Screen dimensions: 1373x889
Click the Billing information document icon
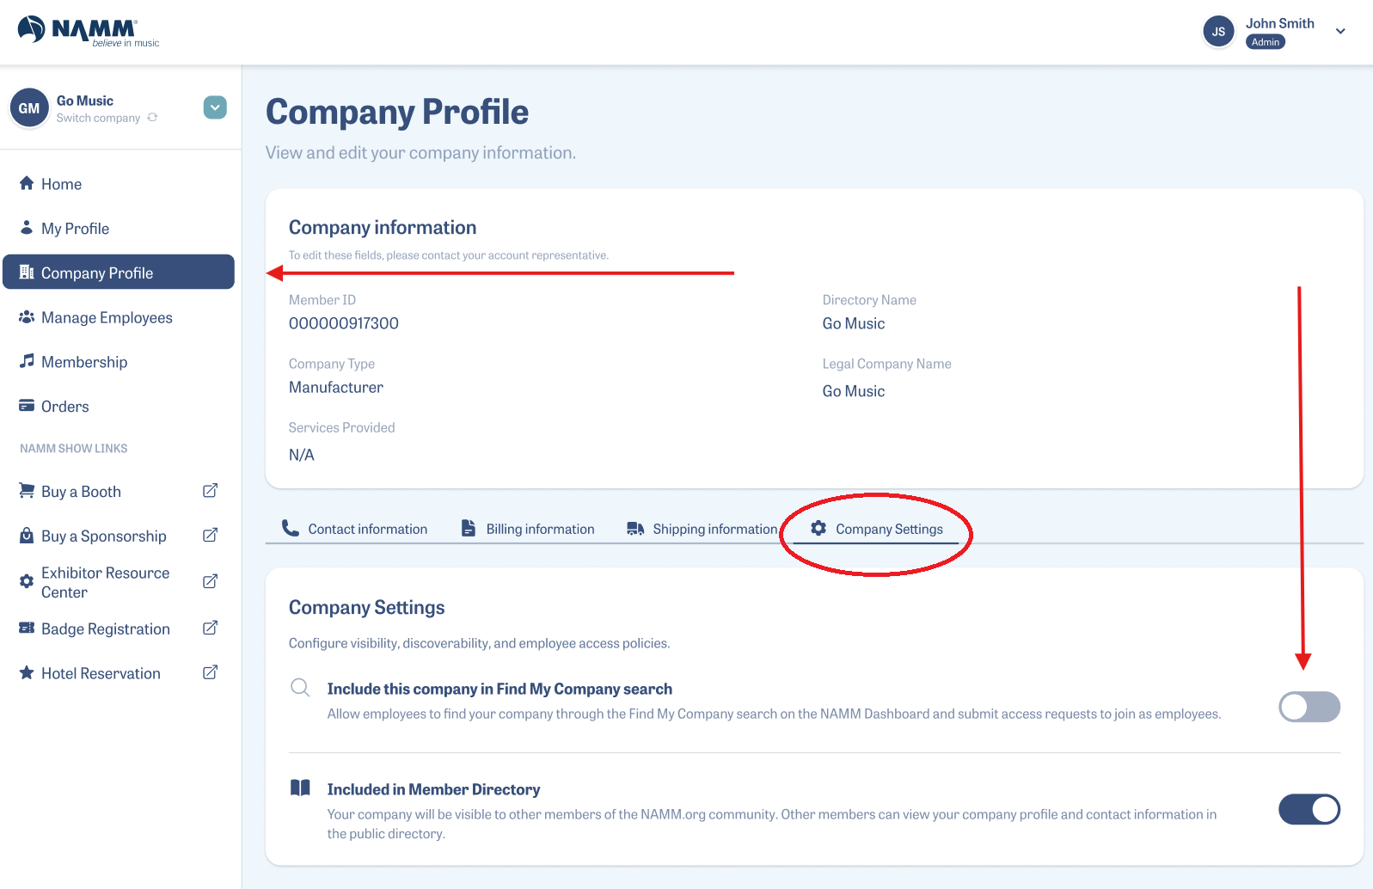click(469, 528)
